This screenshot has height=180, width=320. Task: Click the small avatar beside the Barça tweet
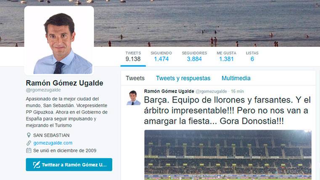click(x=133, y=97)
